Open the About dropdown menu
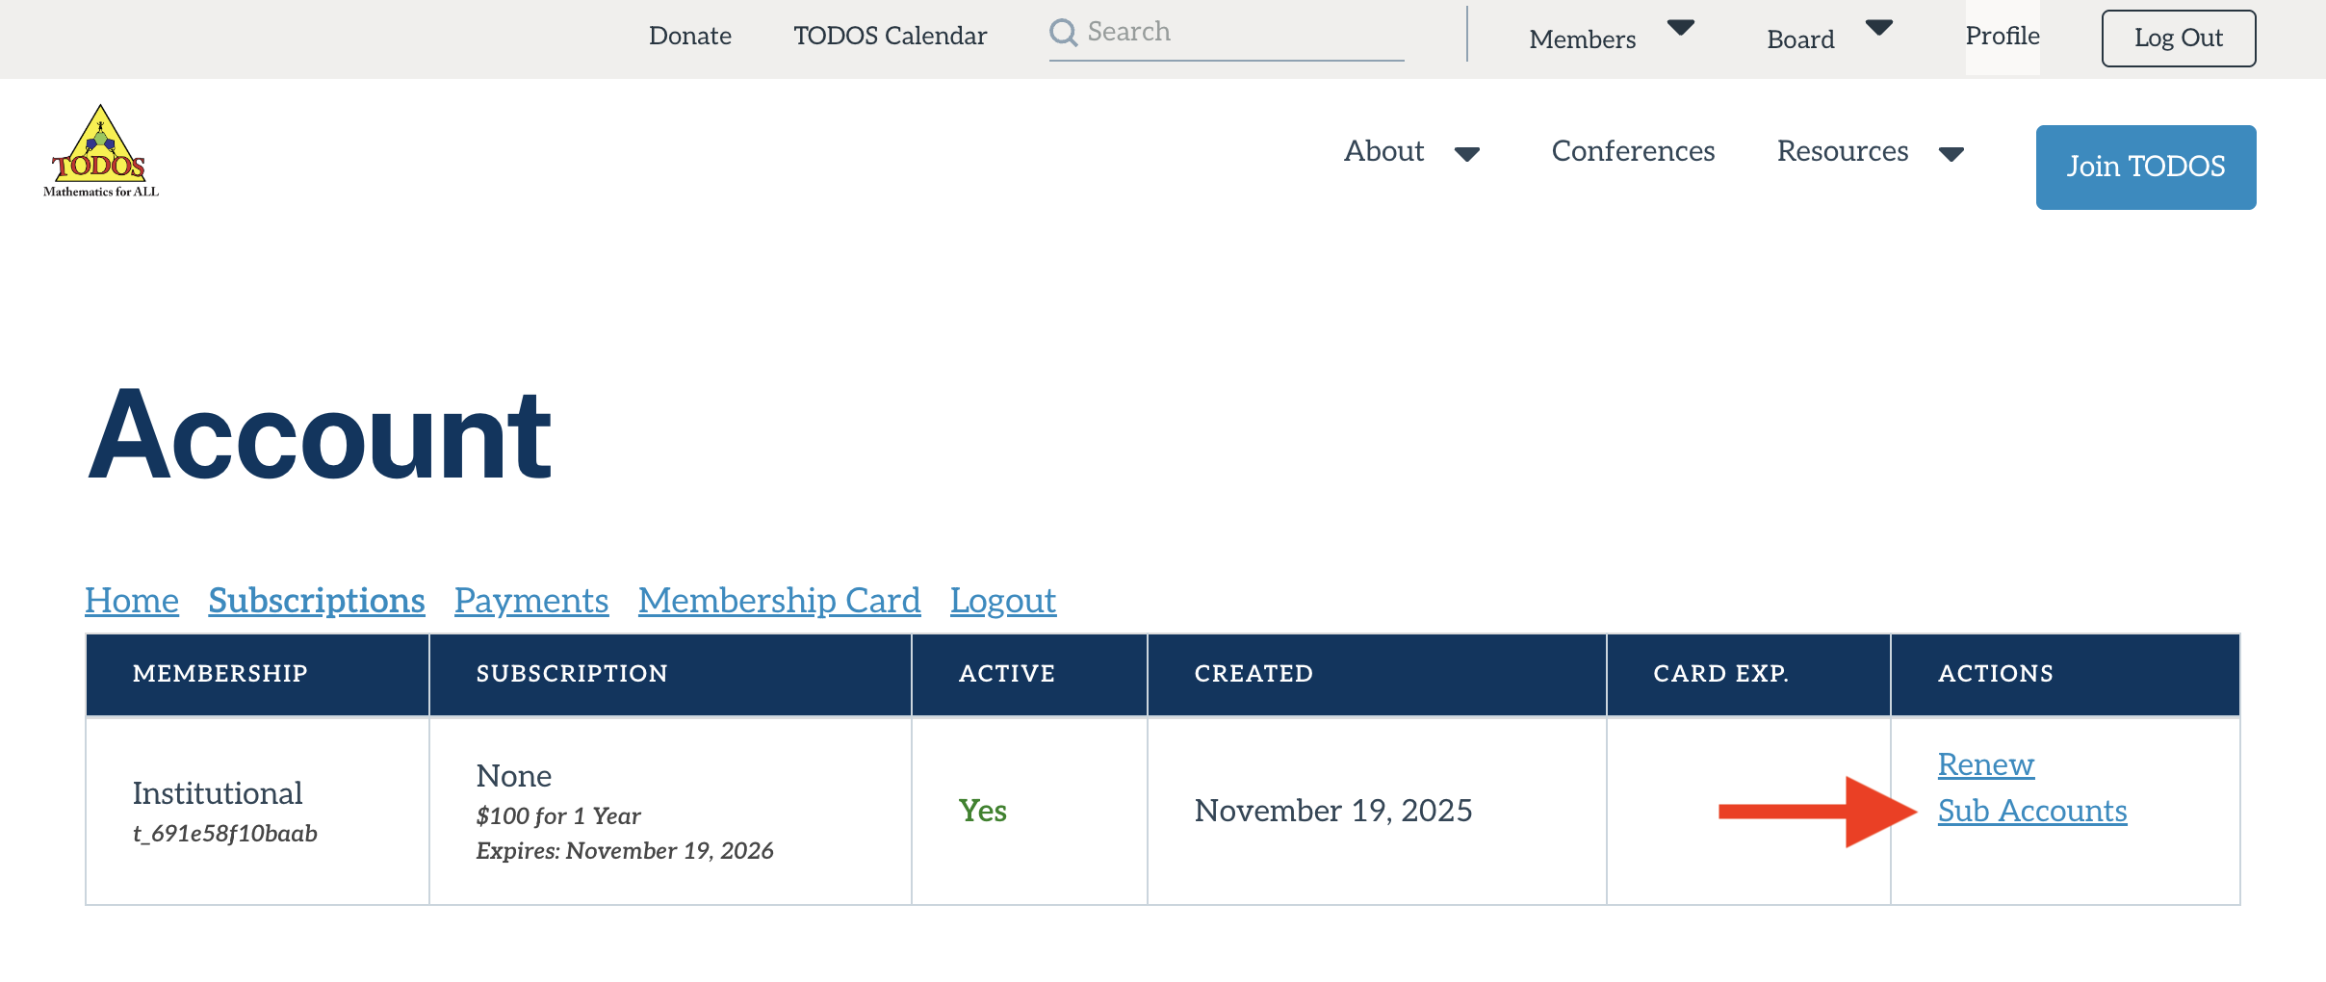This screenshot has width=2326, height=982. point(1383,151)
